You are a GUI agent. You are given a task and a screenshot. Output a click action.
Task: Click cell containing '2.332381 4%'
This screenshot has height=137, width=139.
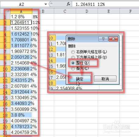tap(21, 75)
